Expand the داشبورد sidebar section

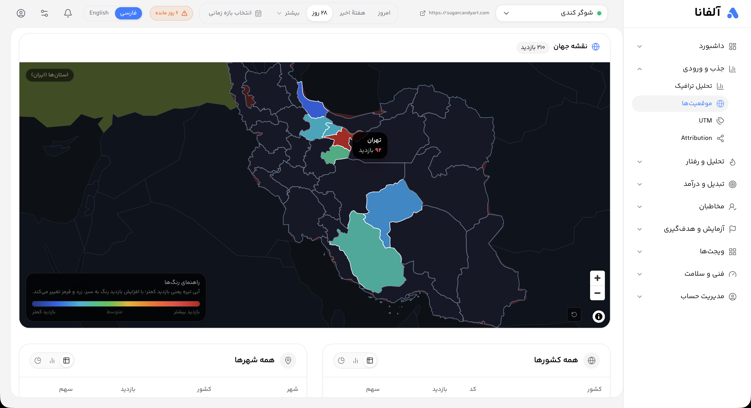pyautogui.click(x=687, y=46)
